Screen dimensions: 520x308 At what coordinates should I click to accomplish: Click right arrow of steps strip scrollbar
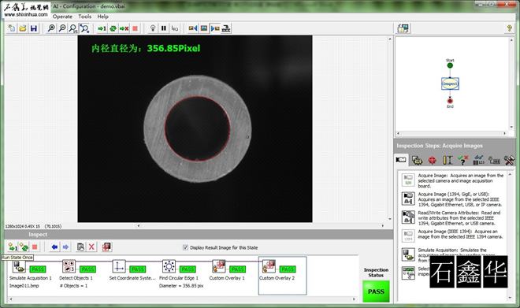(354, 299)
